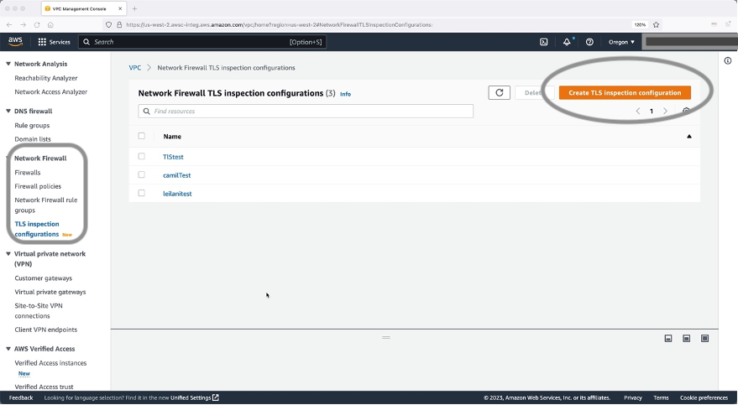Screen dimensions: 738x405
Task: Focus the AWS top search bar
Action: pos(202,42)
